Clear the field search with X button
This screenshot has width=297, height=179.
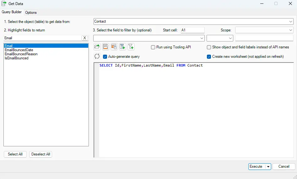[84, 38]
